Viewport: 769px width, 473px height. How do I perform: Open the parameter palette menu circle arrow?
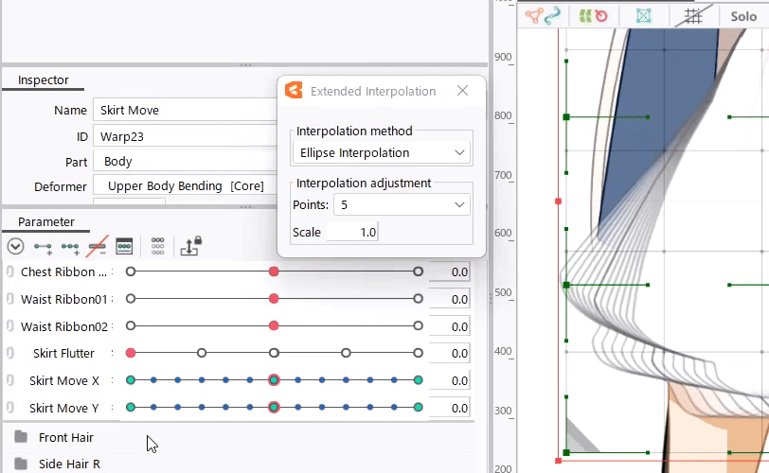16,246
